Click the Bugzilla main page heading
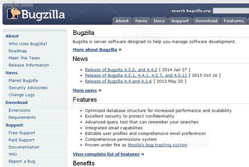249x167 pixels. (83, 33)
